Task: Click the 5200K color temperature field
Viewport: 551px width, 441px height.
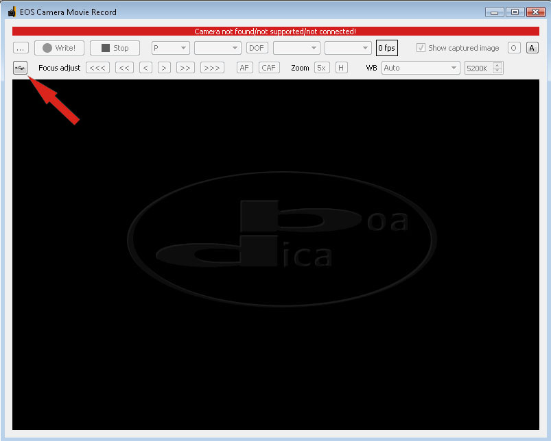Action: [479, 68]
